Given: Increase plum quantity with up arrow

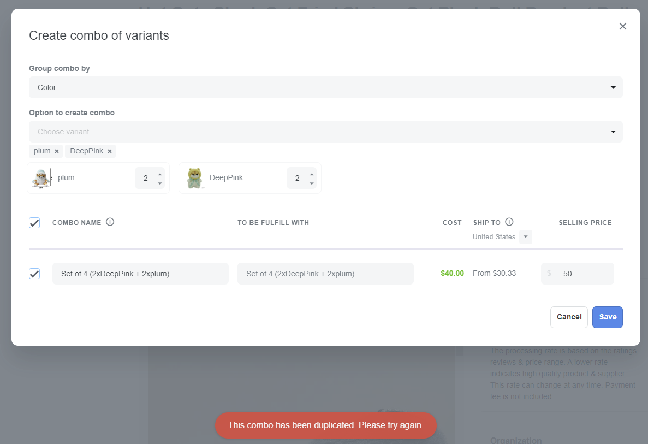Looking at the screenshot, I should (160, 174).
